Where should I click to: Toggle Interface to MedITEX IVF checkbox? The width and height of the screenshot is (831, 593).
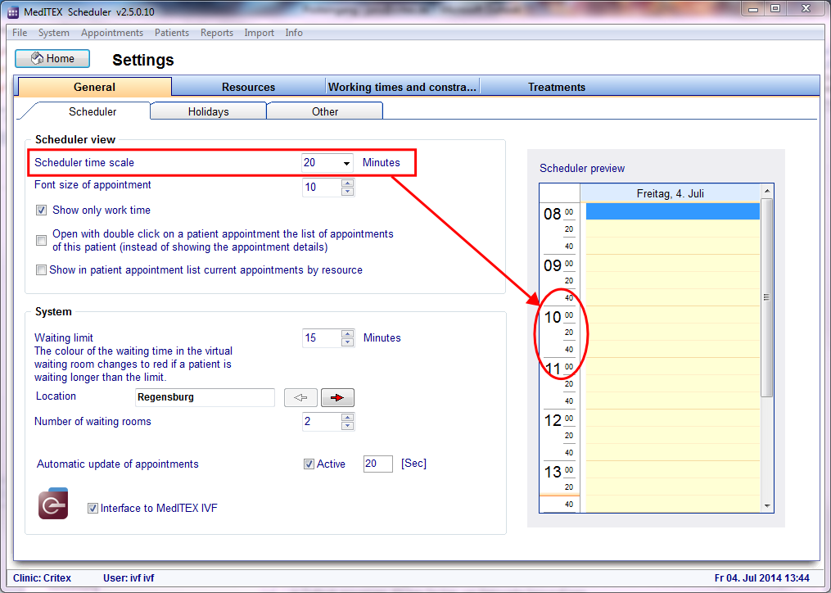click(x=93, y=508)
